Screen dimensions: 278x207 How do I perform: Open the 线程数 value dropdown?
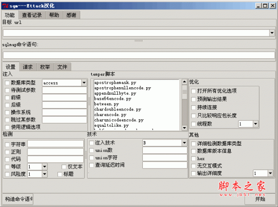pos(255,124)
